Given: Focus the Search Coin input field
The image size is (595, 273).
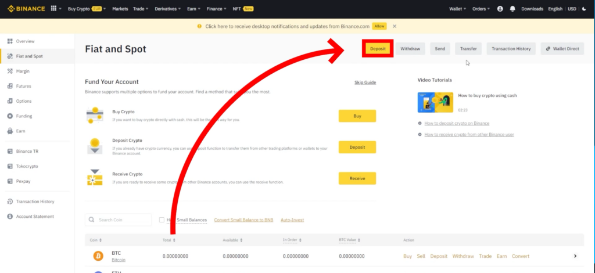Looking at the screenshot, I should point(118,220).
